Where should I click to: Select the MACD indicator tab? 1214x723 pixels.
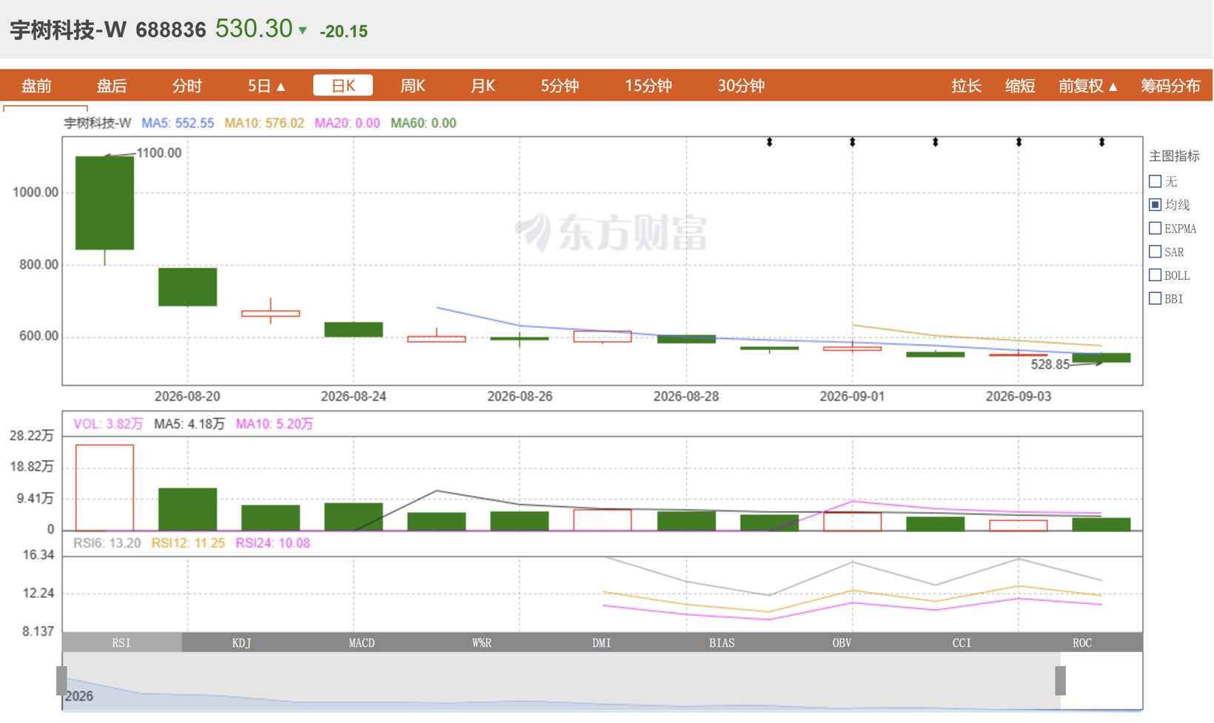tap(361, 642)
